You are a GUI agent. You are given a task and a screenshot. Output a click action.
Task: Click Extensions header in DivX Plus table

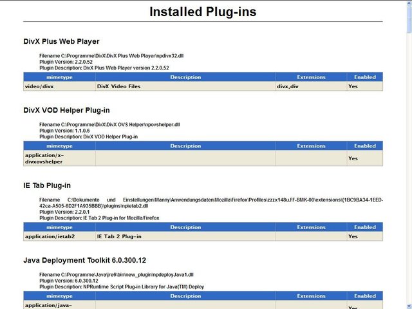click(311, 77)
